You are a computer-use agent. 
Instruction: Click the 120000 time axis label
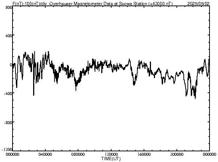[111, 154]
